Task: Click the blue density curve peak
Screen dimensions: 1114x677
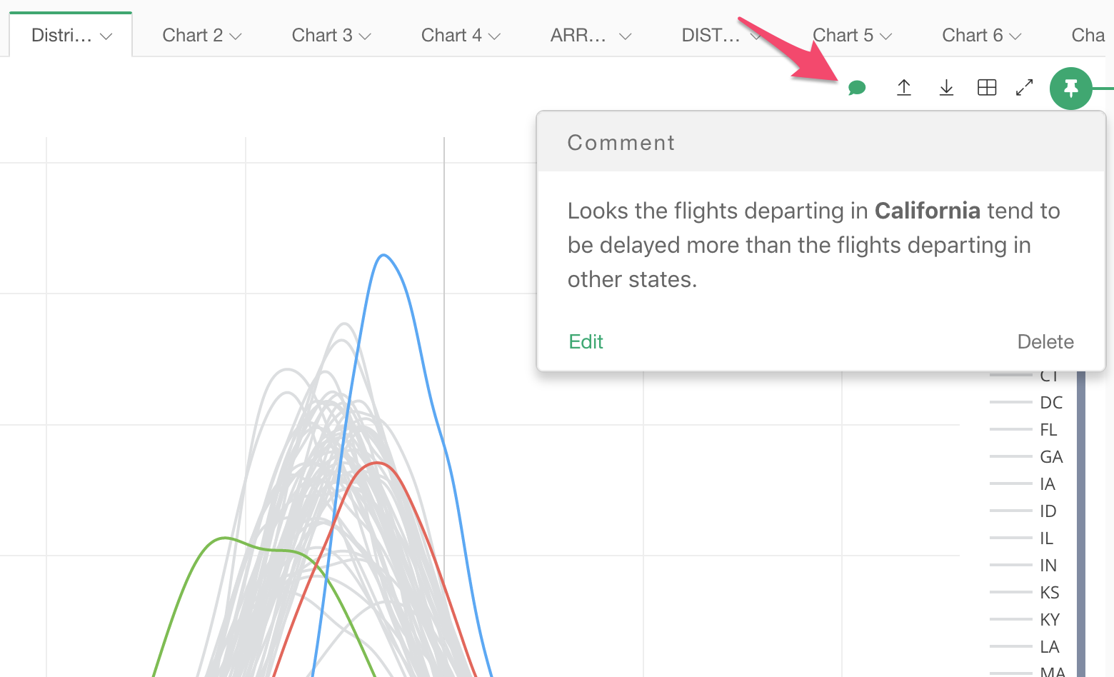Action: coord(383,255)
